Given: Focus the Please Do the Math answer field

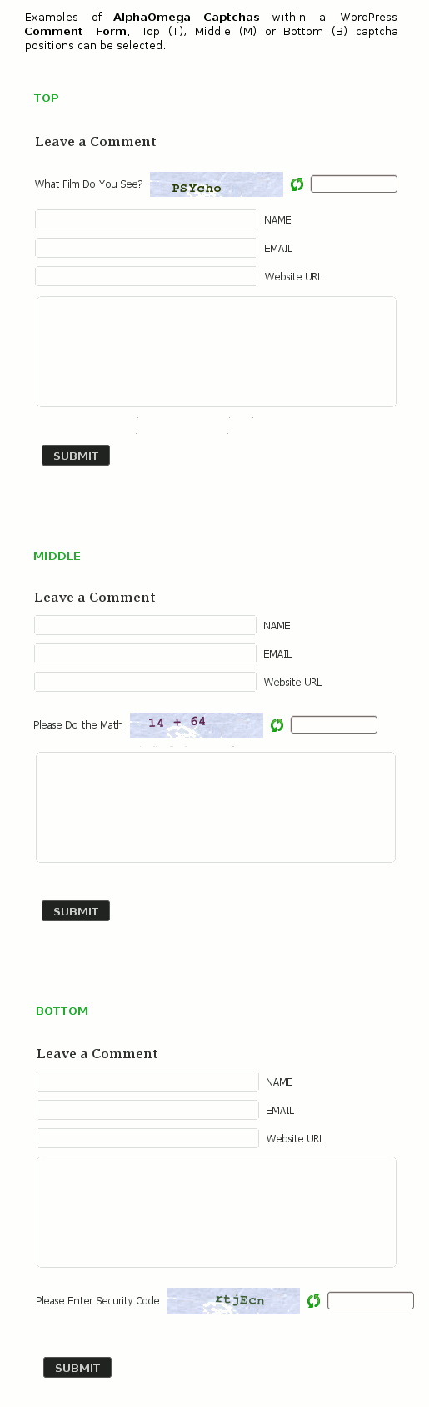Looking at the screenshot, I should (x=334, y=724).
